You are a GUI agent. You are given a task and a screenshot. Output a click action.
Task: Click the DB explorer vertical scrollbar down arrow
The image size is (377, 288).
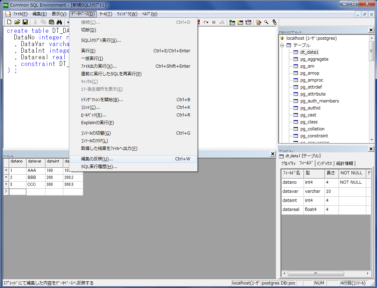point(372,140)
